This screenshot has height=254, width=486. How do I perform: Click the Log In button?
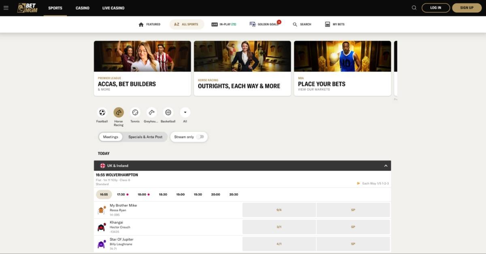436,8
